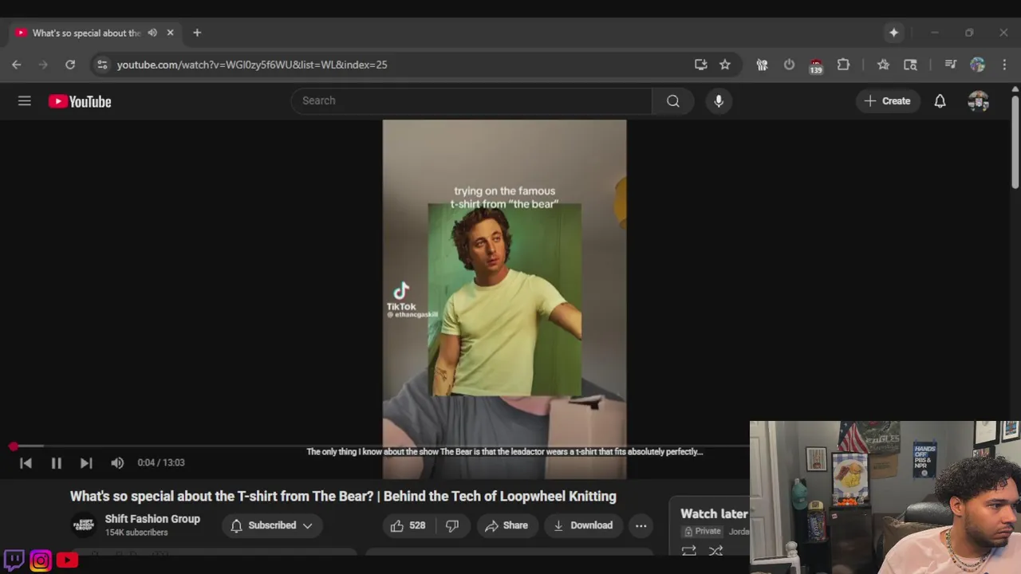Open extension showing 139 badge
The height and width of the screenshot is (574, 1021).
(x=815, y=65)
